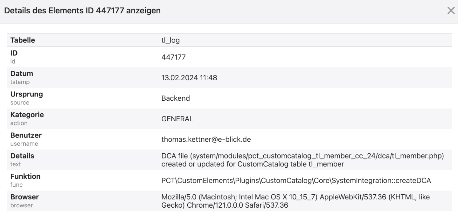Select the Backend source value
458x221 pixels.
point(176,98)
